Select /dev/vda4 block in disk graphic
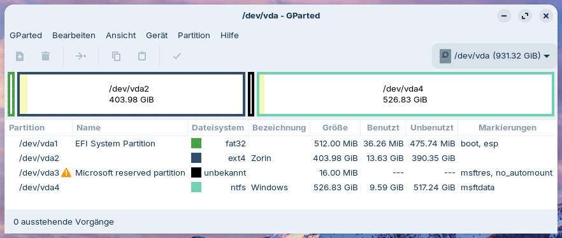Screen dimensions: 562x238 [x=405, y=94]
